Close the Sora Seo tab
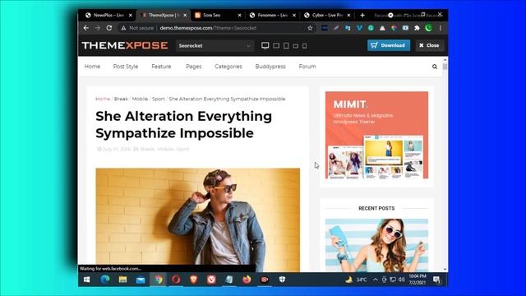 pyautogui.click(x=239, y=15)
